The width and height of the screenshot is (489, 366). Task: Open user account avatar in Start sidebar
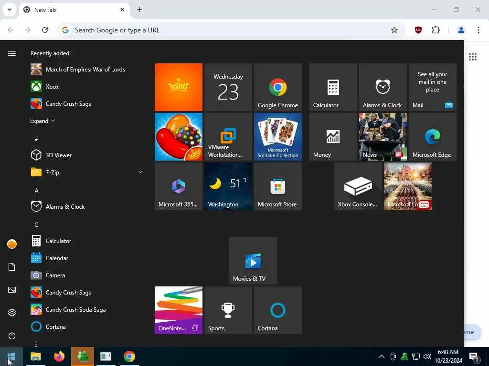[12, 244]
